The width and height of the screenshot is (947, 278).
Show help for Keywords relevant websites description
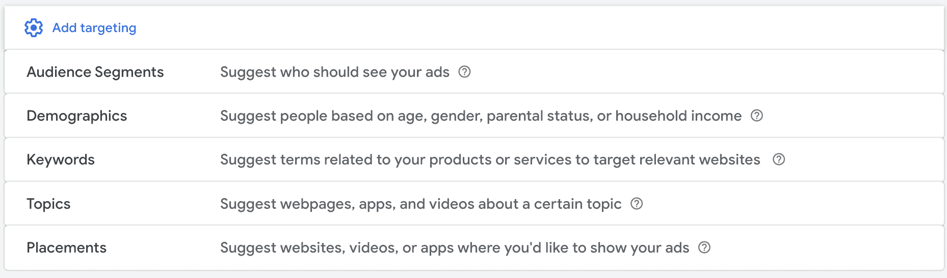tap(779, 159)
